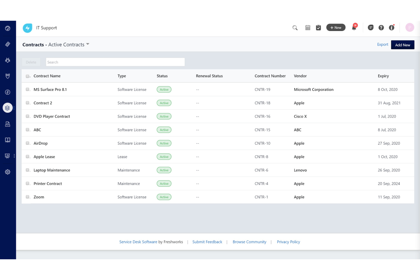The width and height of the screenshot is (420, 280).
Task: Open the MS Surface Pro 8.1 contract
Action: point(50,89)
